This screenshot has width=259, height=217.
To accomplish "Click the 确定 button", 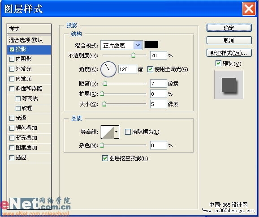I will click(x=229, y=28).
